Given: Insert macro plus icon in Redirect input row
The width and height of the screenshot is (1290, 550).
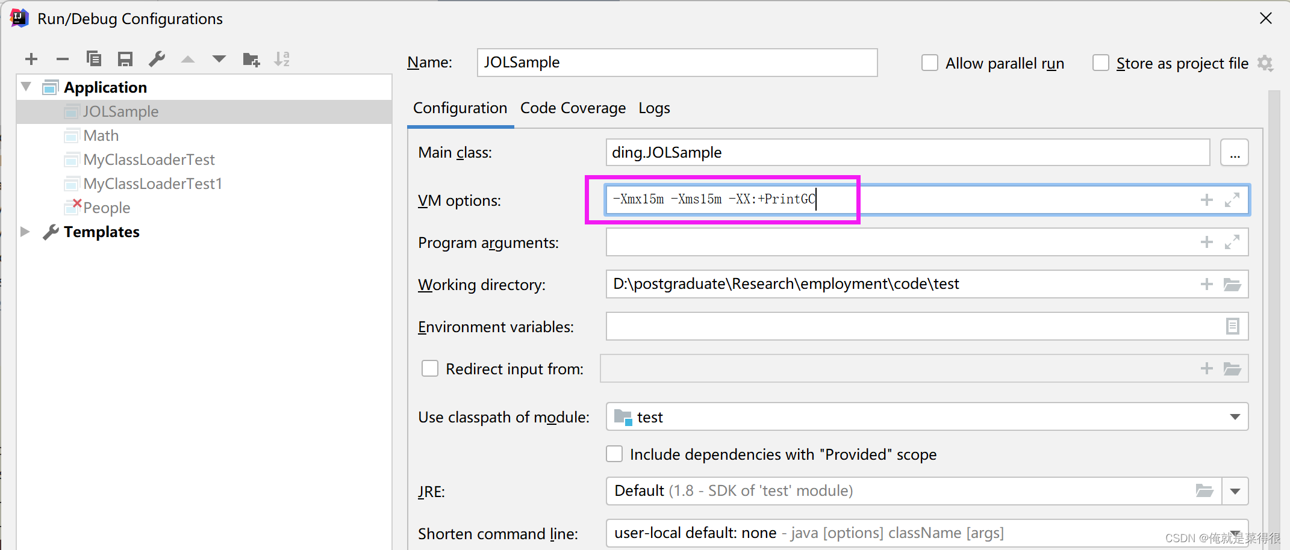Looking at the screenshot, I should tap(1207, 368).
